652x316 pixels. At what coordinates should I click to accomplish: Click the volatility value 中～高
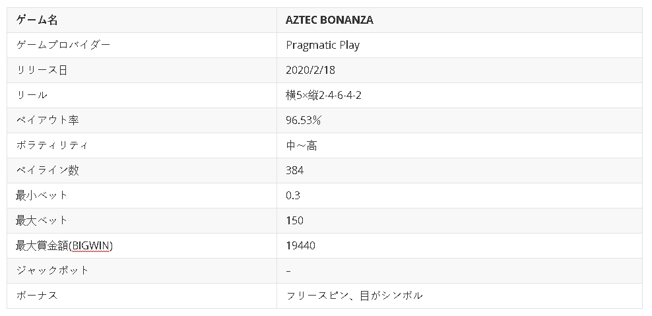click(302, 145)
